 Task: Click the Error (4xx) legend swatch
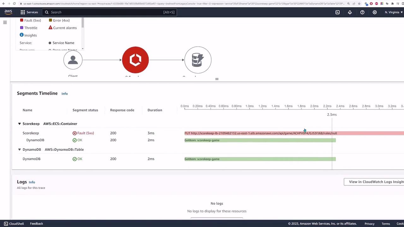click(x=50, y=20)
